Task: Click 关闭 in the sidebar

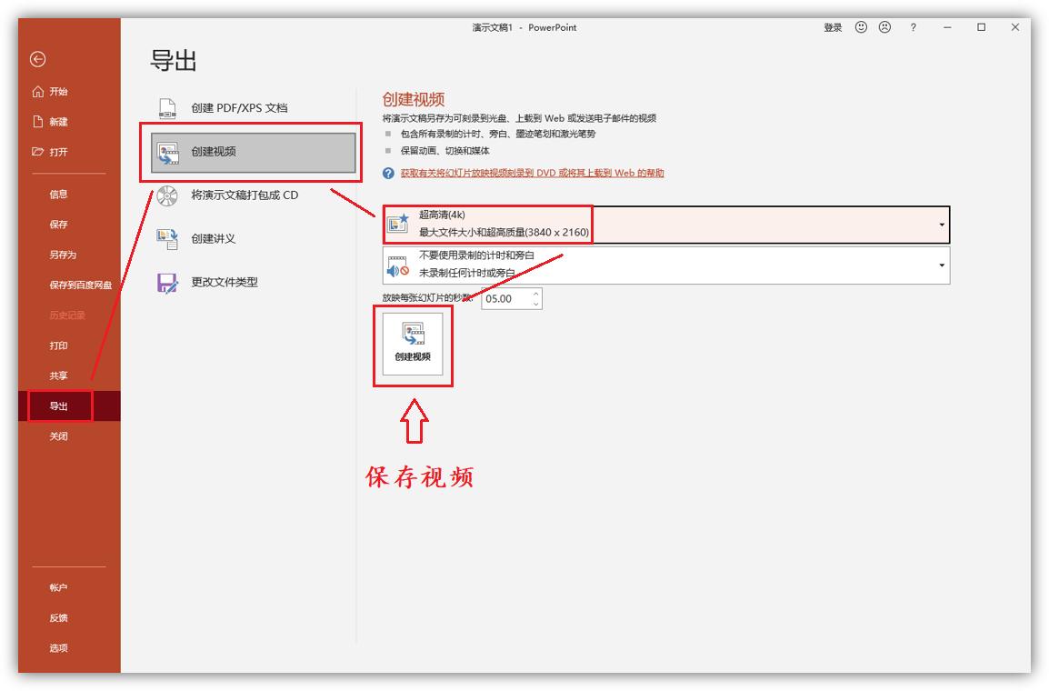Action: (x=58, y=436)
